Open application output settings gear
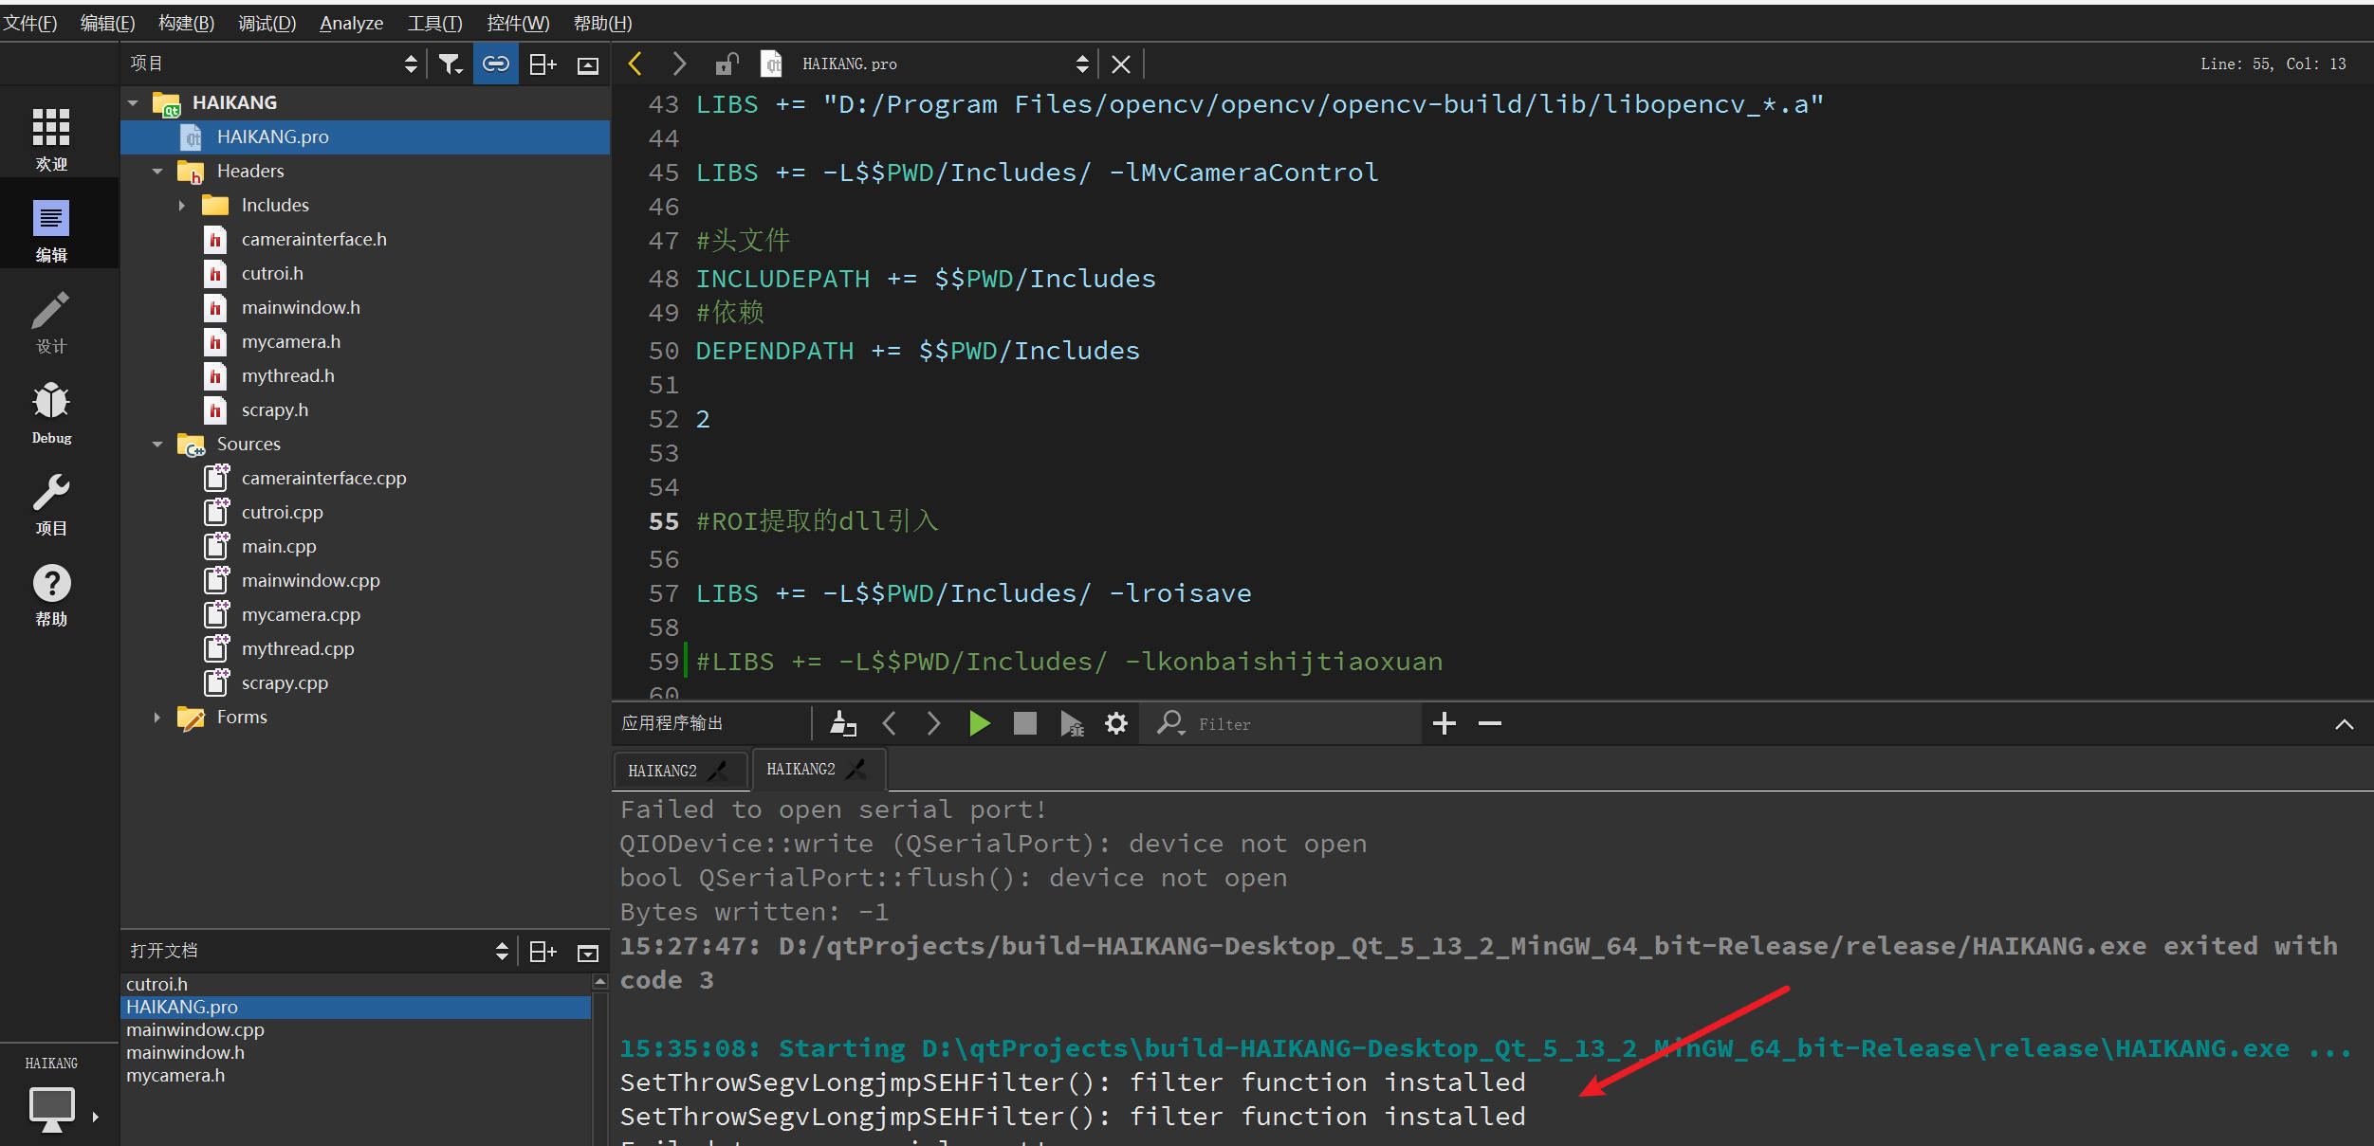The width and height of the screenshot is (2374, 1146). (x=1116, y=723)
